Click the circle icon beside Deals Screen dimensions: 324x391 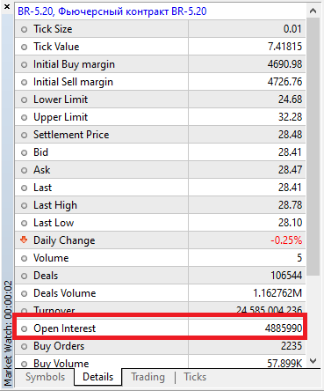(24, 276)
